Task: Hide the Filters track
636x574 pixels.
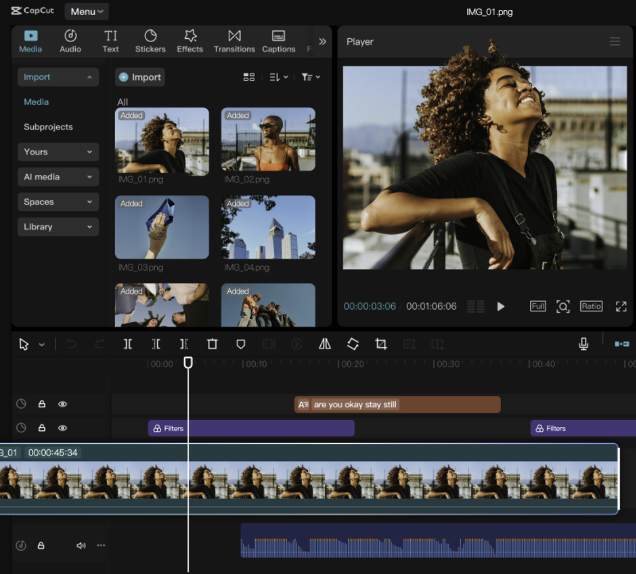Action: [x=62, y=428]
